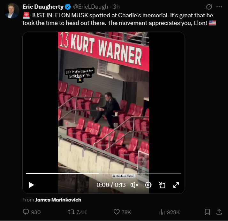Seek the video progress bar
Viewport: 228px width, 221px height.
103,173
